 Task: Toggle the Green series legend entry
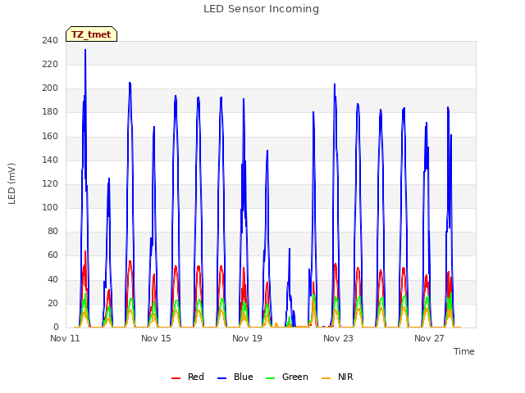click(286, 377)
